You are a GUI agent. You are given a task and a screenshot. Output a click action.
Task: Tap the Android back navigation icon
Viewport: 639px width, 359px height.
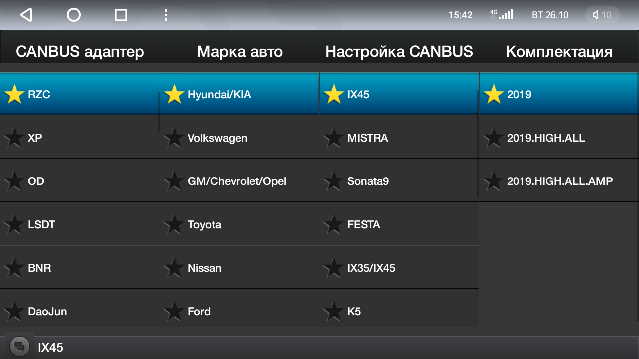coord(26,15)
